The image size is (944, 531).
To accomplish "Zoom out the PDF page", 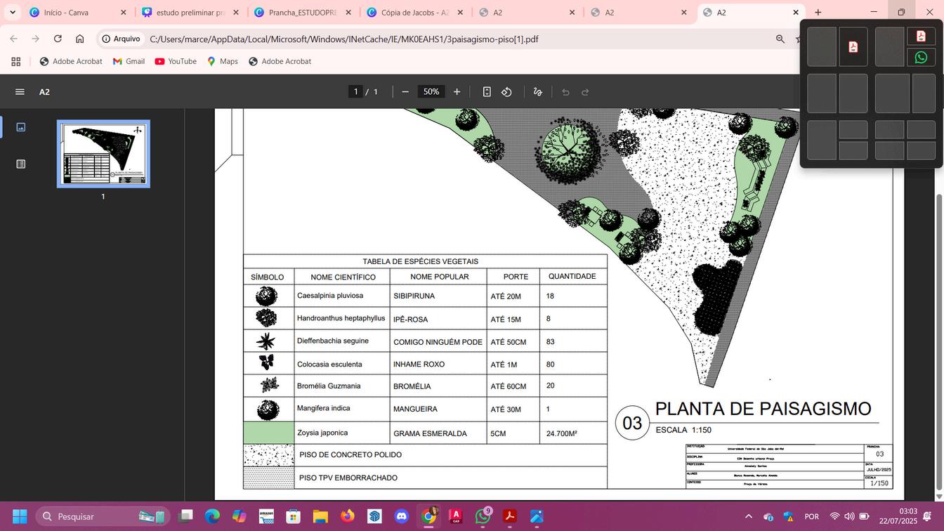I will coord(405,92).
